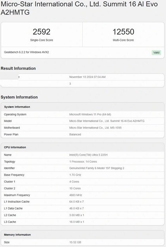The height and width of the screenshot is (247, 166).
Task: Click the 1.70 GHz base frequency value
Action: click(75, 175)
